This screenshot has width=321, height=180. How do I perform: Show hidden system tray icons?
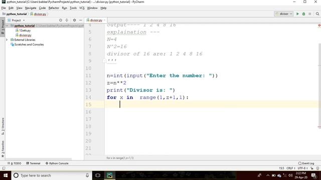coord(268,175)
